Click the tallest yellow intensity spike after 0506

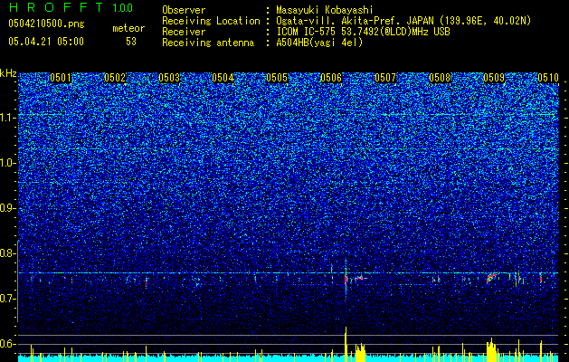tap(346, 344)
